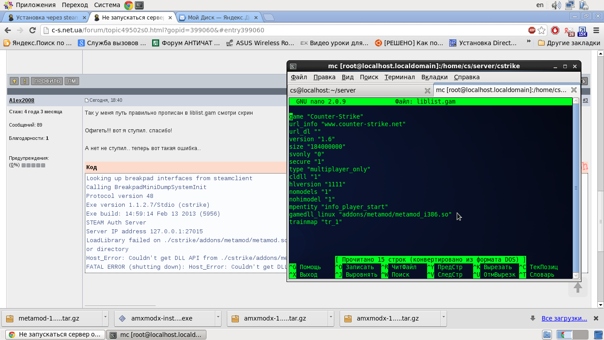Open the Adblock Plus icon in address bar

click(x=531, y=30)
